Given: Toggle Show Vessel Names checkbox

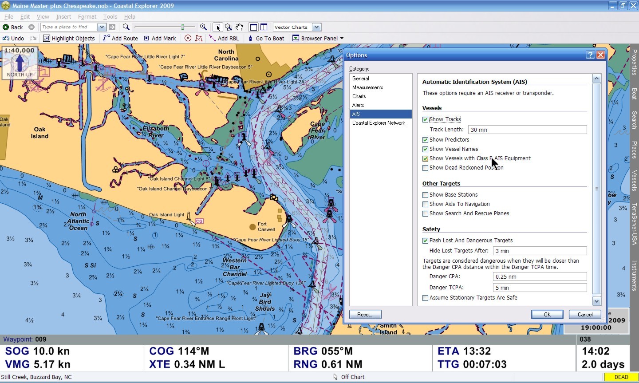Looking at the screenshot, I should pos(425,149).
